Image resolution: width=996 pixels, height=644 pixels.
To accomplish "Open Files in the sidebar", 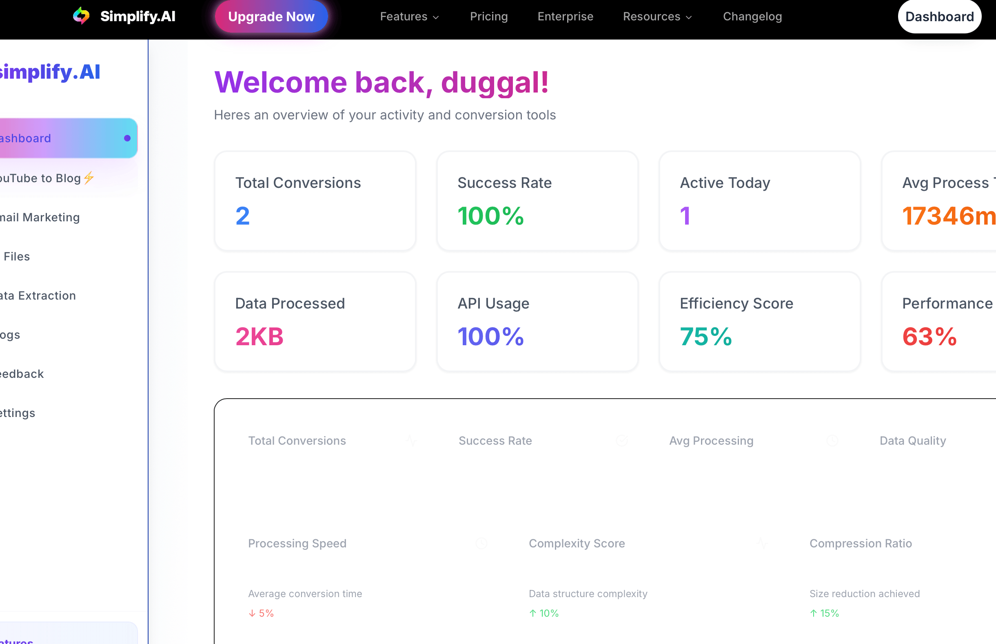I will [69, 256].
